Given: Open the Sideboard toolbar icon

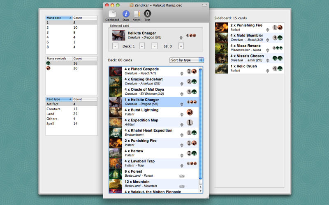Looking at the screenshot, I should point(112,16).
